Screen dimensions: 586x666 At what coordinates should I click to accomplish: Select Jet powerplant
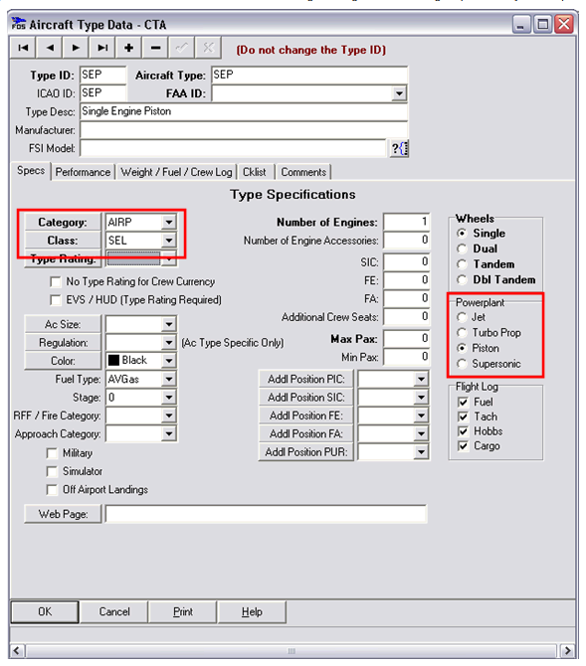462,317
